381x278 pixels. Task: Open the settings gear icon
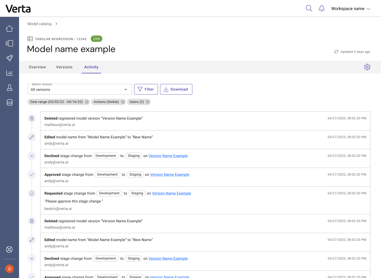tap(367, 67)
